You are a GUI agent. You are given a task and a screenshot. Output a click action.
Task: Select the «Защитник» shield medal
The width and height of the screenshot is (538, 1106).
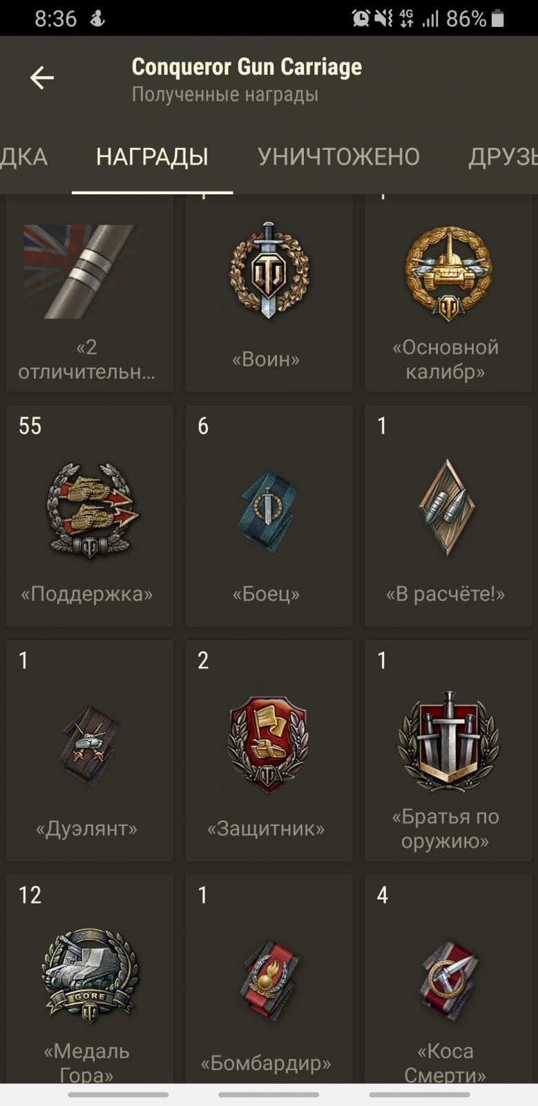268,744
